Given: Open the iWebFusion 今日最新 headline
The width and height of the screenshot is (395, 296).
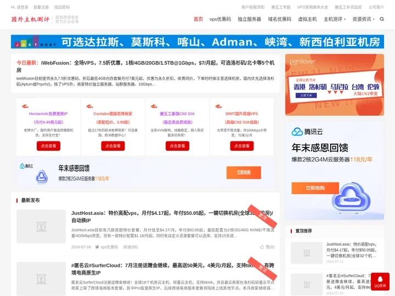Looking at the screenshot, I should point(145,66).
